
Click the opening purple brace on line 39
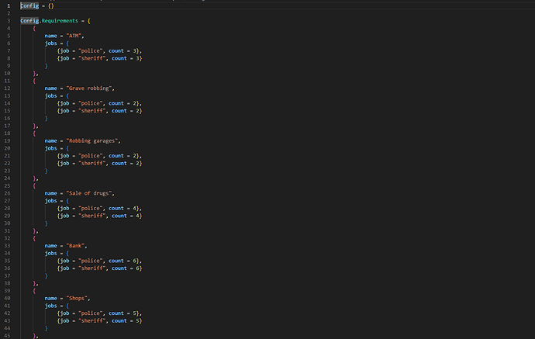point(34,291)
